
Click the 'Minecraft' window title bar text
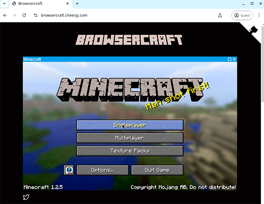click(32, 59)
